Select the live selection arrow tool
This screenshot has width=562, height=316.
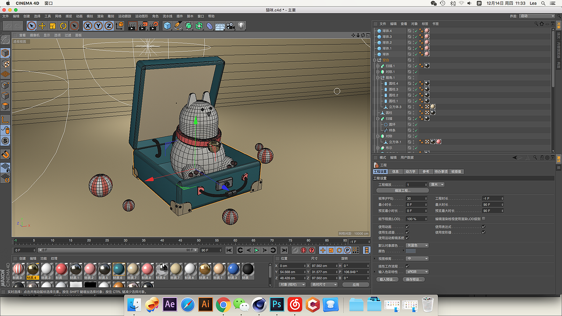click(x=31, y=26)
